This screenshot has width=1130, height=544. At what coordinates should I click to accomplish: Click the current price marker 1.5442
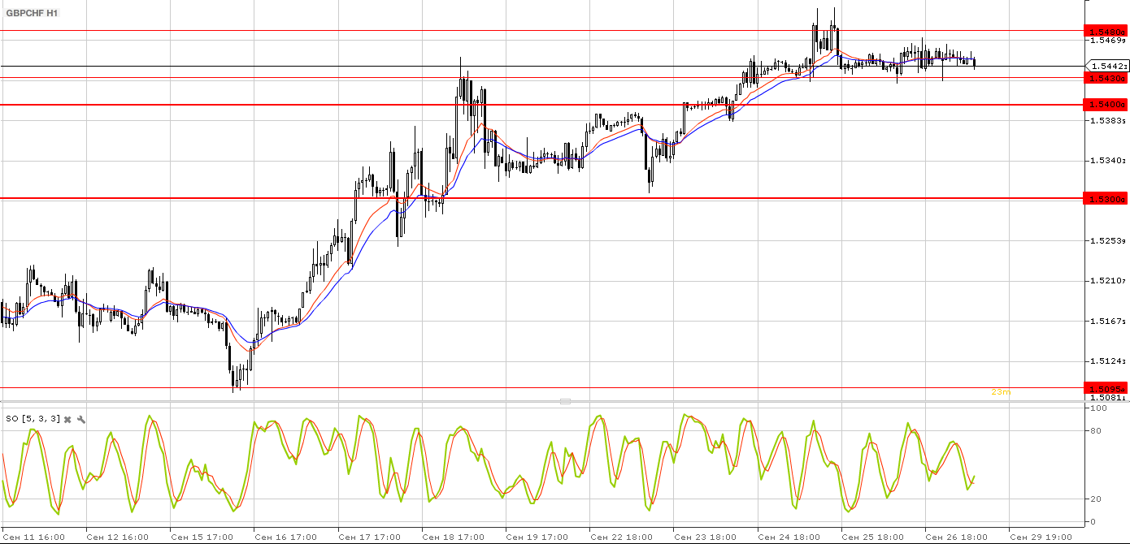(1108, 66)
